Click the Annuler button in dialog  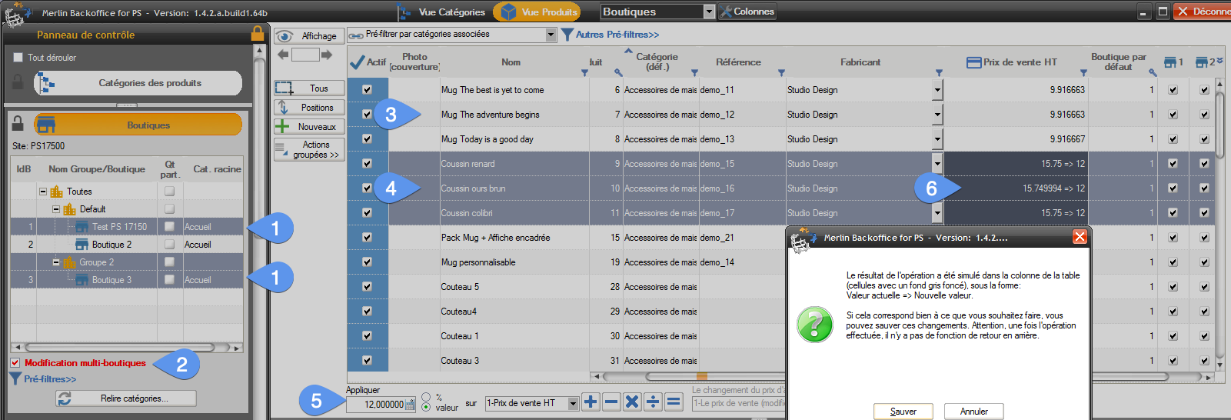click(973, 412)
